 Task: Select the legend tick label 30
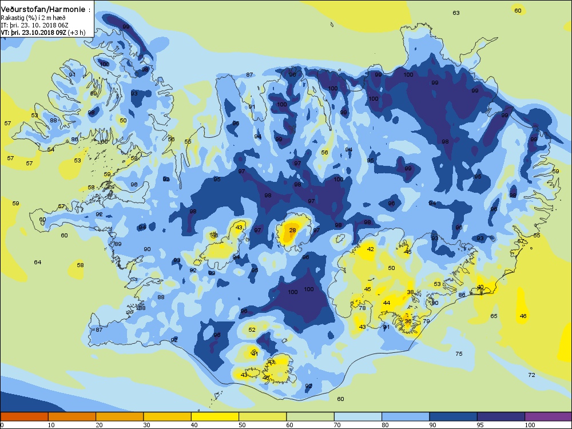coord(146,425)
